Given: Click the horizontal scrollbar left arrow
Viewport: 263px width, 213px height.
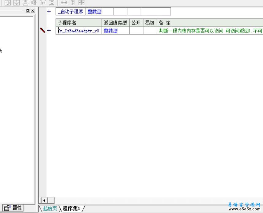Looking at the screenshot, I should [44, 200].
